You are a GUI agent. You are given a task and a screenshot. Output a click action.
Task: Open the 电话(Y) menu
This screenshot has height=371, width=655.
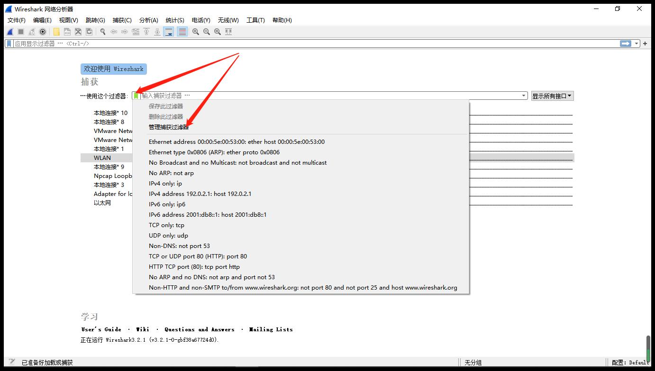(201, 20)
